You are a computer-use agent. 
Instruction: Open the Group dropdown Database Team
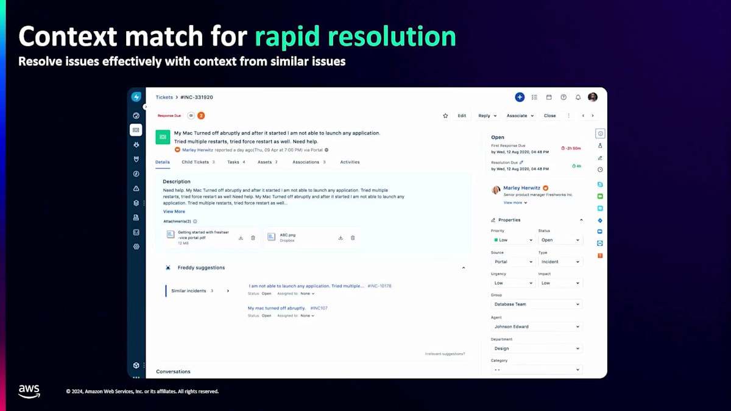537,304
